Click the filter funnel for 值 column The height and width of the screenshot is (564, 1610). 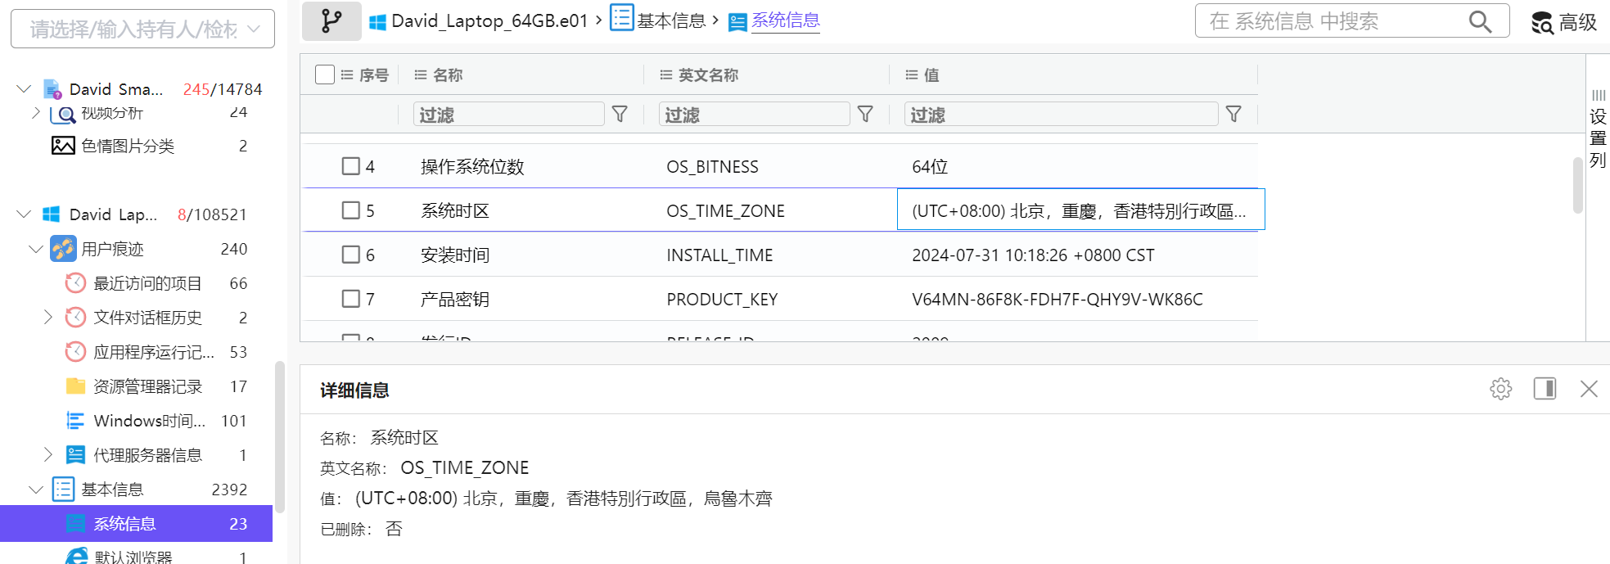click(1233, 115)
